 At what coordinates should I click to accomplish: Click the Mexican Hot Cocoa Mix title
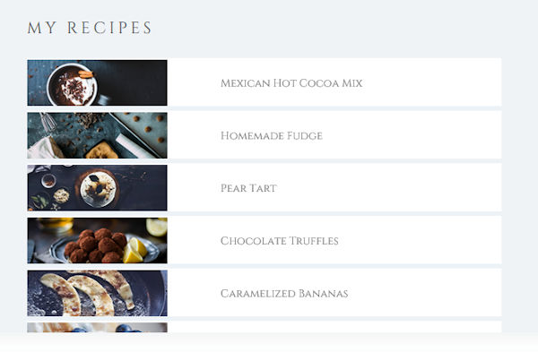point(291,83)
